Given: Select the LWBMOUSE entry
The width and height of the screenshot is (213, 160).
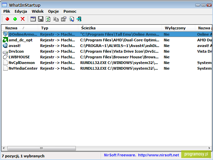Looking at the screenshot, I should (x=19, y=57).
